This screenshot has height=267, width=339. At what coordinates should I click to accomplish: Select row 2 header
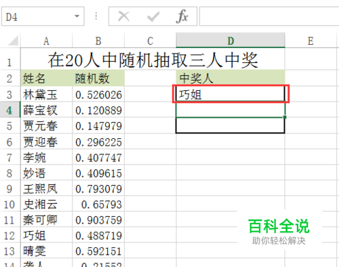9,79
